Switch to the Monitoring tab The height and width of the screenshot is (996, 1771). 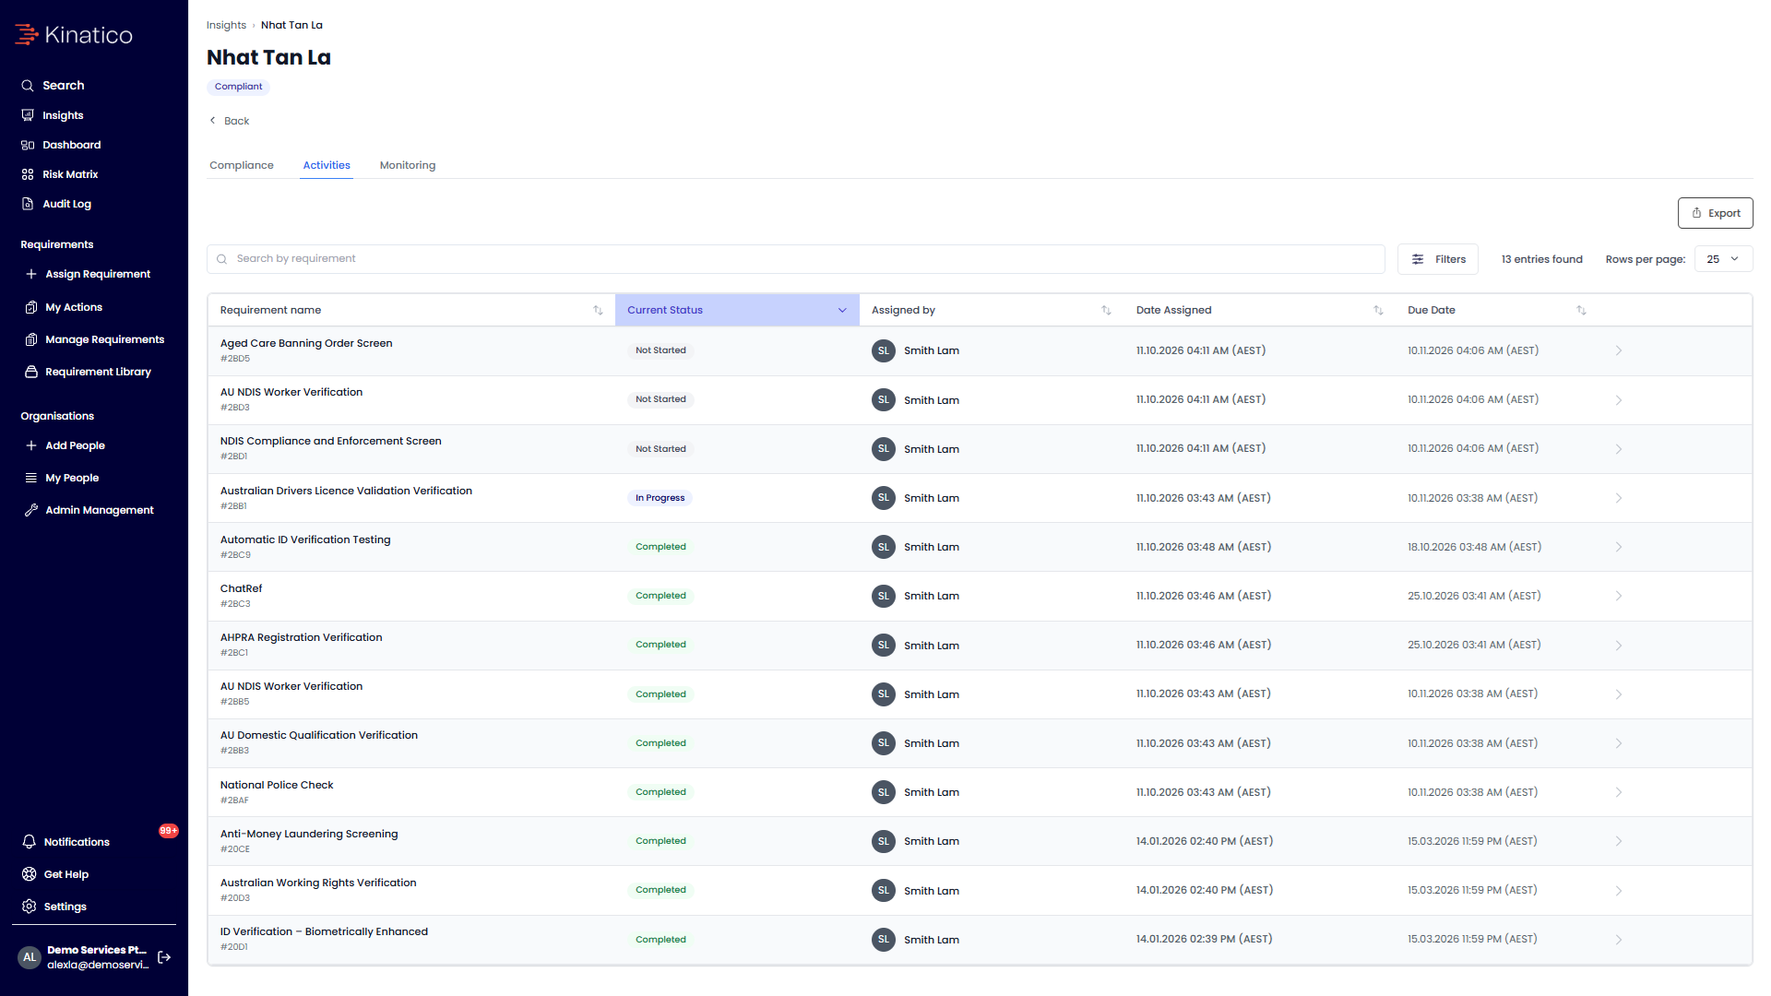(x=408, y=165)
